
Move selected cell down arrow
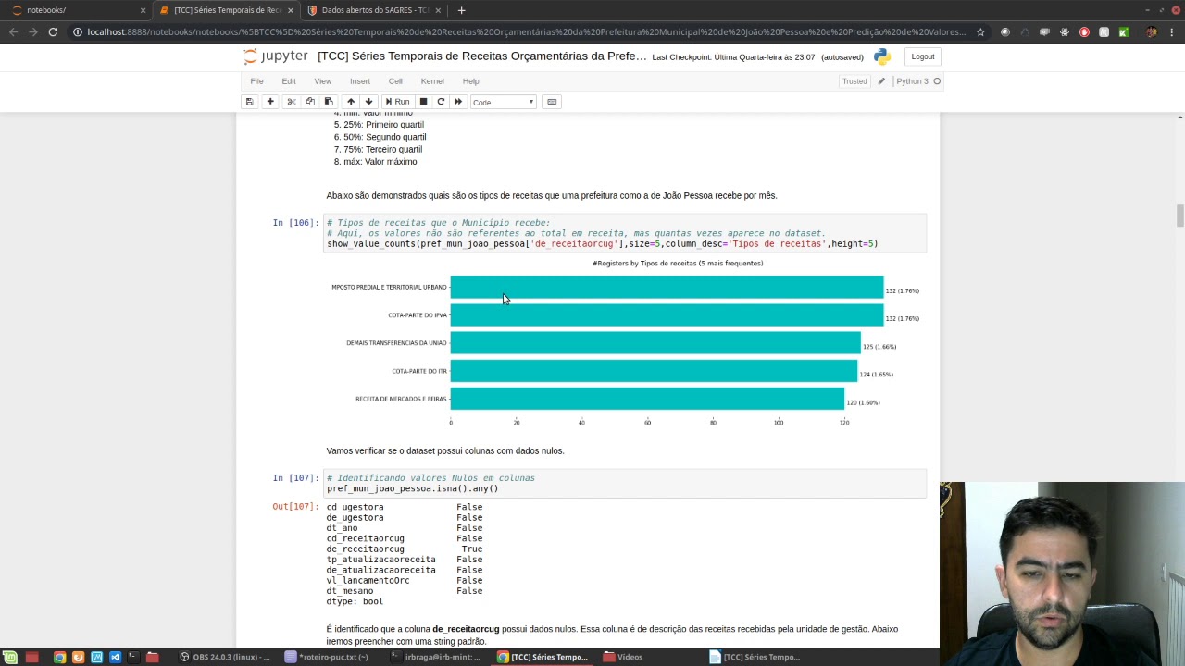[368, 102]
